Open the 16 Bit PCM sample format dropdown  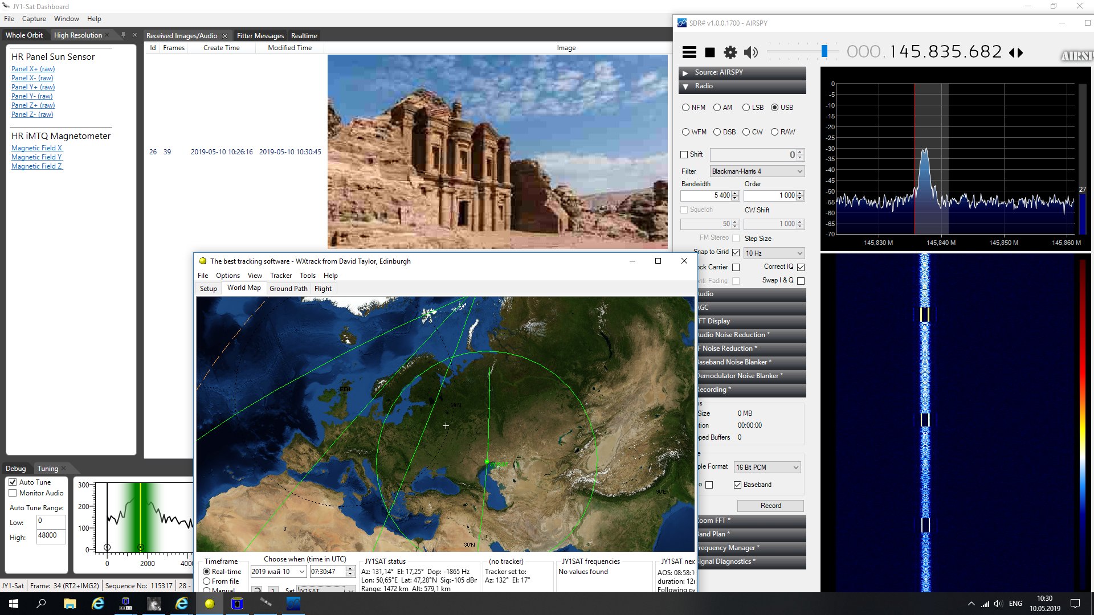(x=768, y=468)
